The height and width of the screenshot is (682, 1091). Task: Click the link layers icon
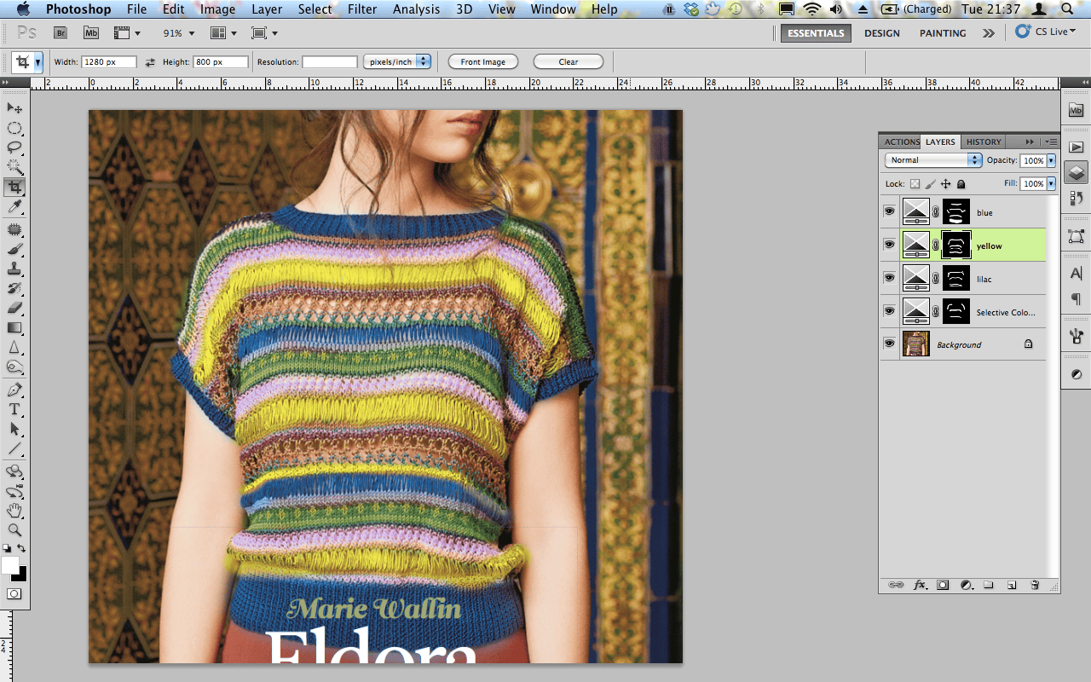pyautogui.click(x=896, y=585)
